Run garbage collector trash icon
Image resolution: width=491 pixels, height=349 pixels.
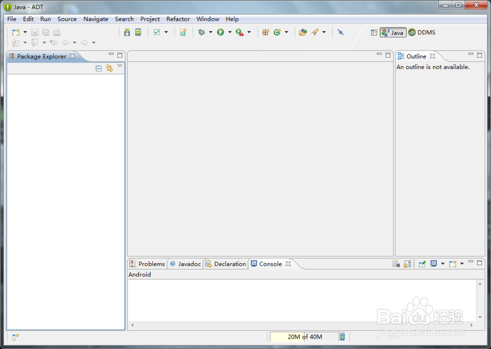coord(342,337)
